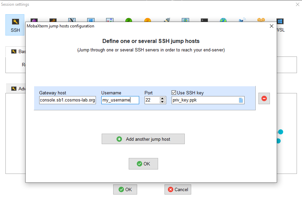Uncheck the Use SSH key checkbox

[x=174, y=93]
